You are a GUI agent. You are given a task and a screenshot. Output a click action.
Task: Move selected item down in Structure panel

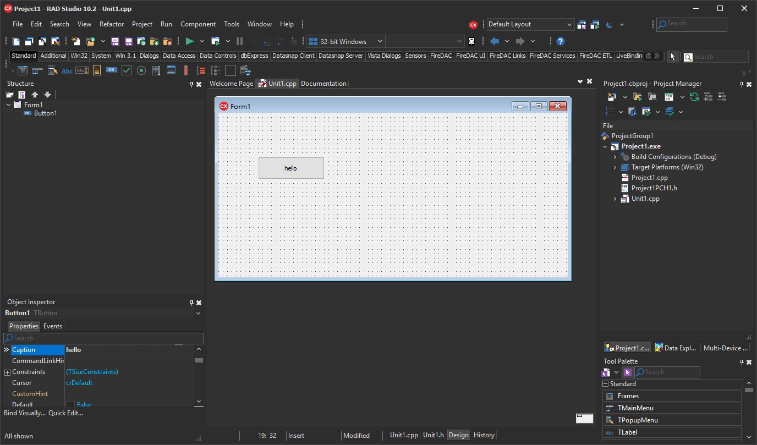click(x=47, y=95)
